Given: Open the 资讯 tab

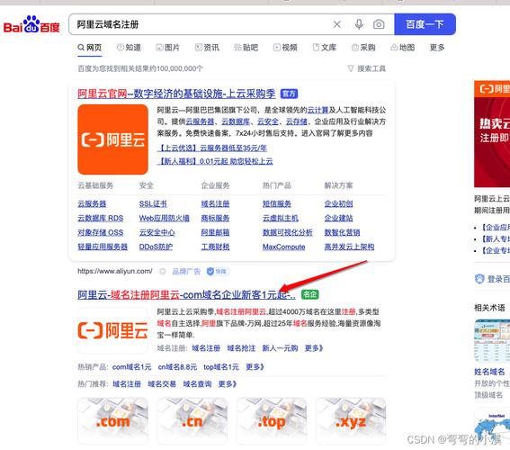Looking at the screenshot, I should [207, 48].
